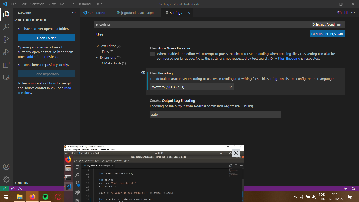This screenshot has height=202, width=359.
Task: Click Windows Start button on taskbar
Action: pyautogui.click(x=6, y=197)
